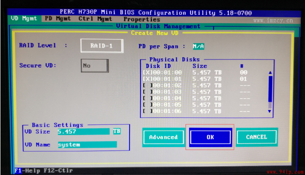
Task: Click the VD Size field showing 5.457
Action: tap(84, 131)
